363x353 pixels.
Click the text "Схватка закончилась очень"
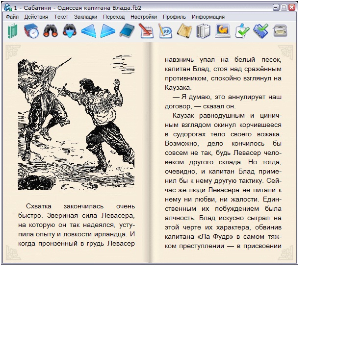click(x=80, y=206)
